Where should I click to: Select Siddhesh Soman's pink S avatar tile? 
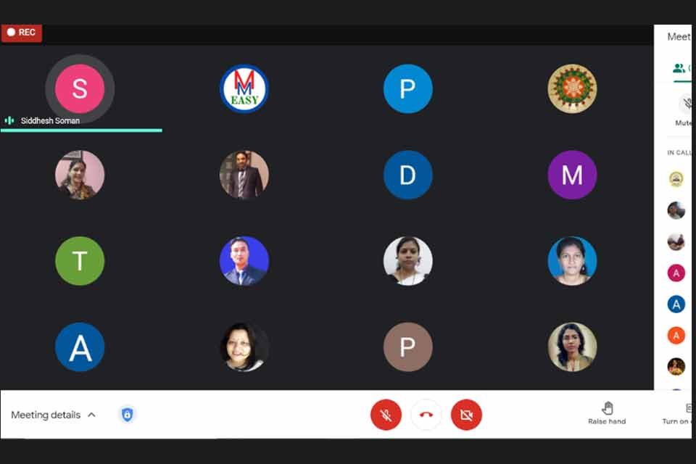point(80,88)
